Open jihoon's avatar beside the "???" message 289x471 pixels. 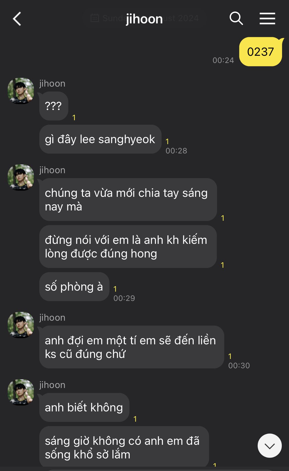click(x=21, y=91)
